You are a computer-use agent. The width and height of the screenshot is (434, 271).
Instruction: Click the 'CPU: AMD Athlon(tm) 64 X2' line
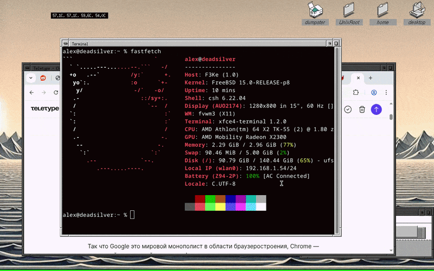point(259,129)
